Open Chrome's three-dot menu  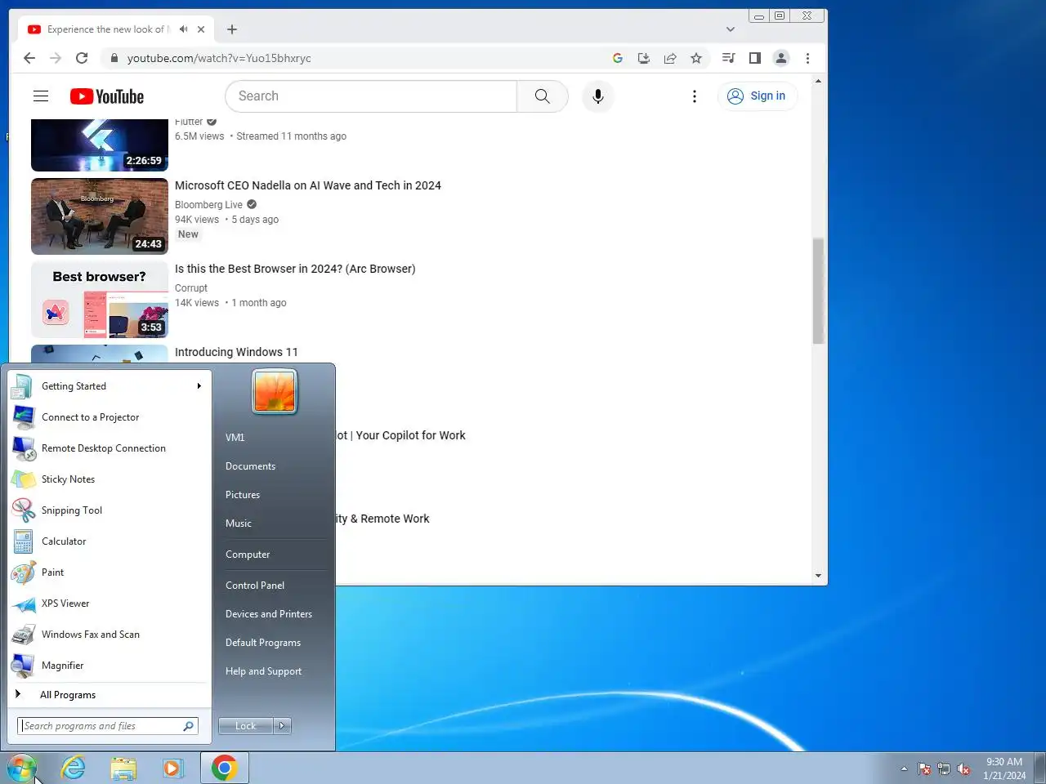tap(807, 58)
